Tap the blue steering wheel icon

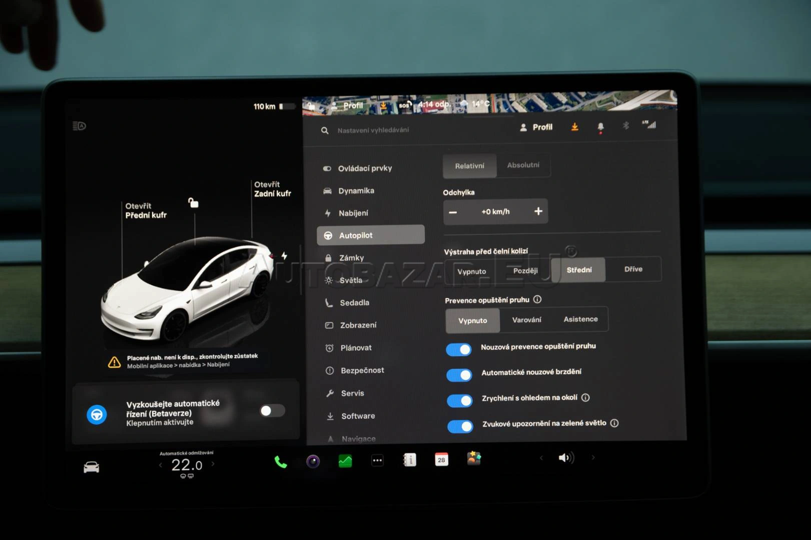[97, 414]
